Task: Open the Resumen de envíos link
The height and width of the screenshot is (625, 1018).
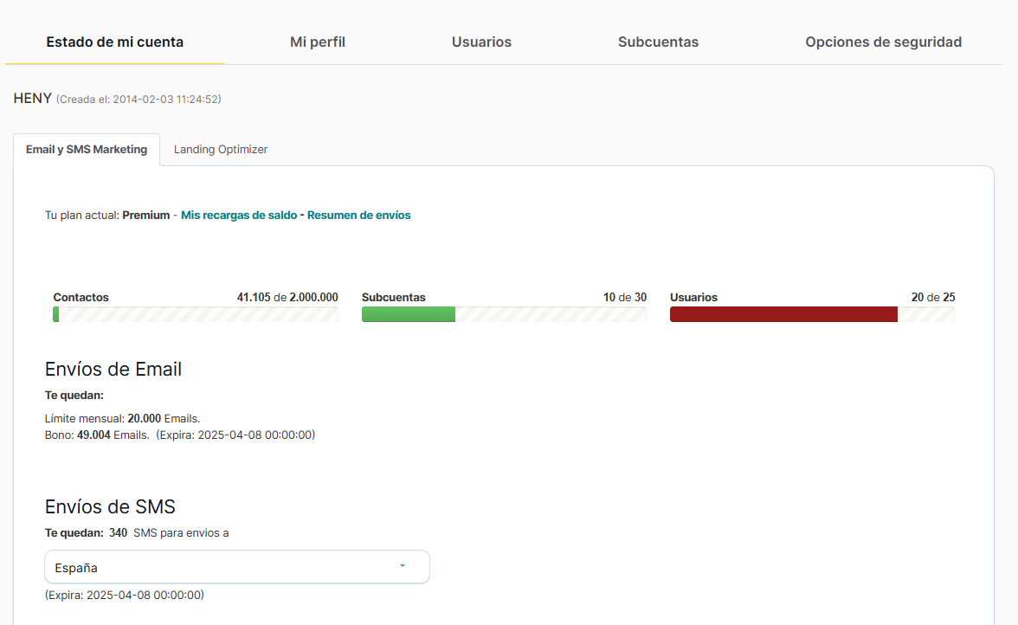Action: click(x=359, y=216)
